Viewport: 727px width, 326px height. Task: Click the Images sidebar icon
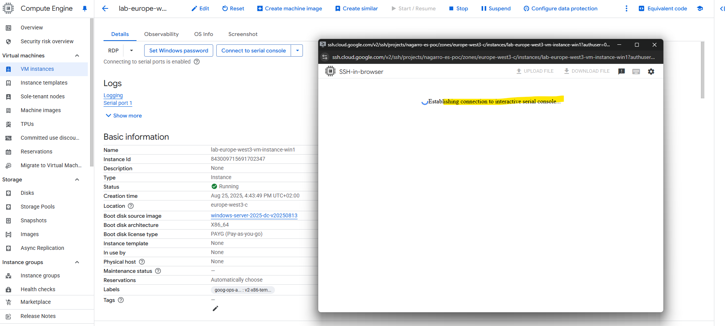click(8, 234)
